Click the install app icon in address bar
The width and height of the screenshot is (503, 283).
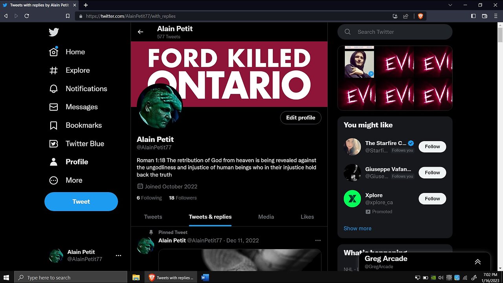point(395,16)
